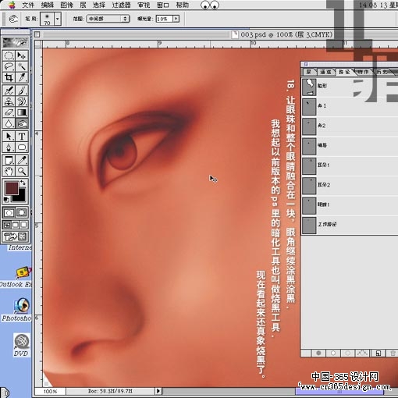
Task: Select the Notes tool
Action: (x=9, y=160)
